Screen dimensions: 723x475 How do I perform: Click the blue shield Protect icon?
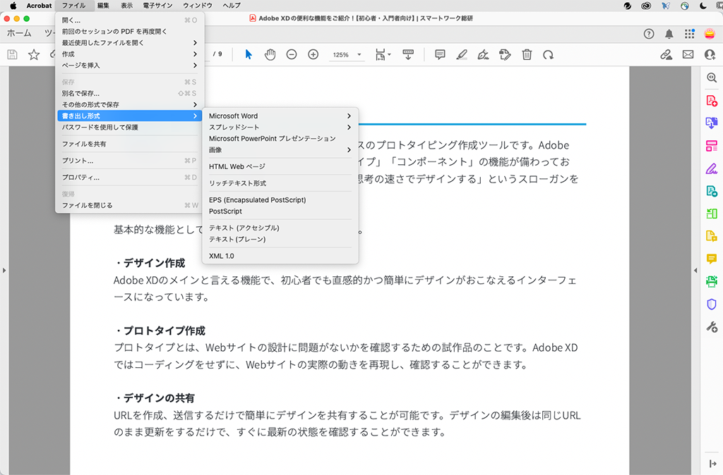[x=712, y=304]
